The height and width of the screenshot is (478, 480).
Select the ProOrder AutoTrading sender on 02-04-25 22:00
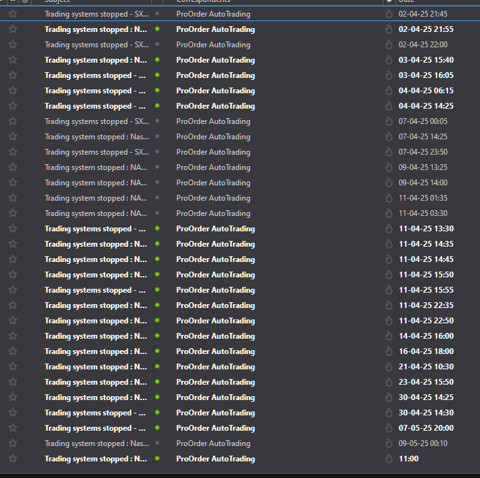pos(213,45)
